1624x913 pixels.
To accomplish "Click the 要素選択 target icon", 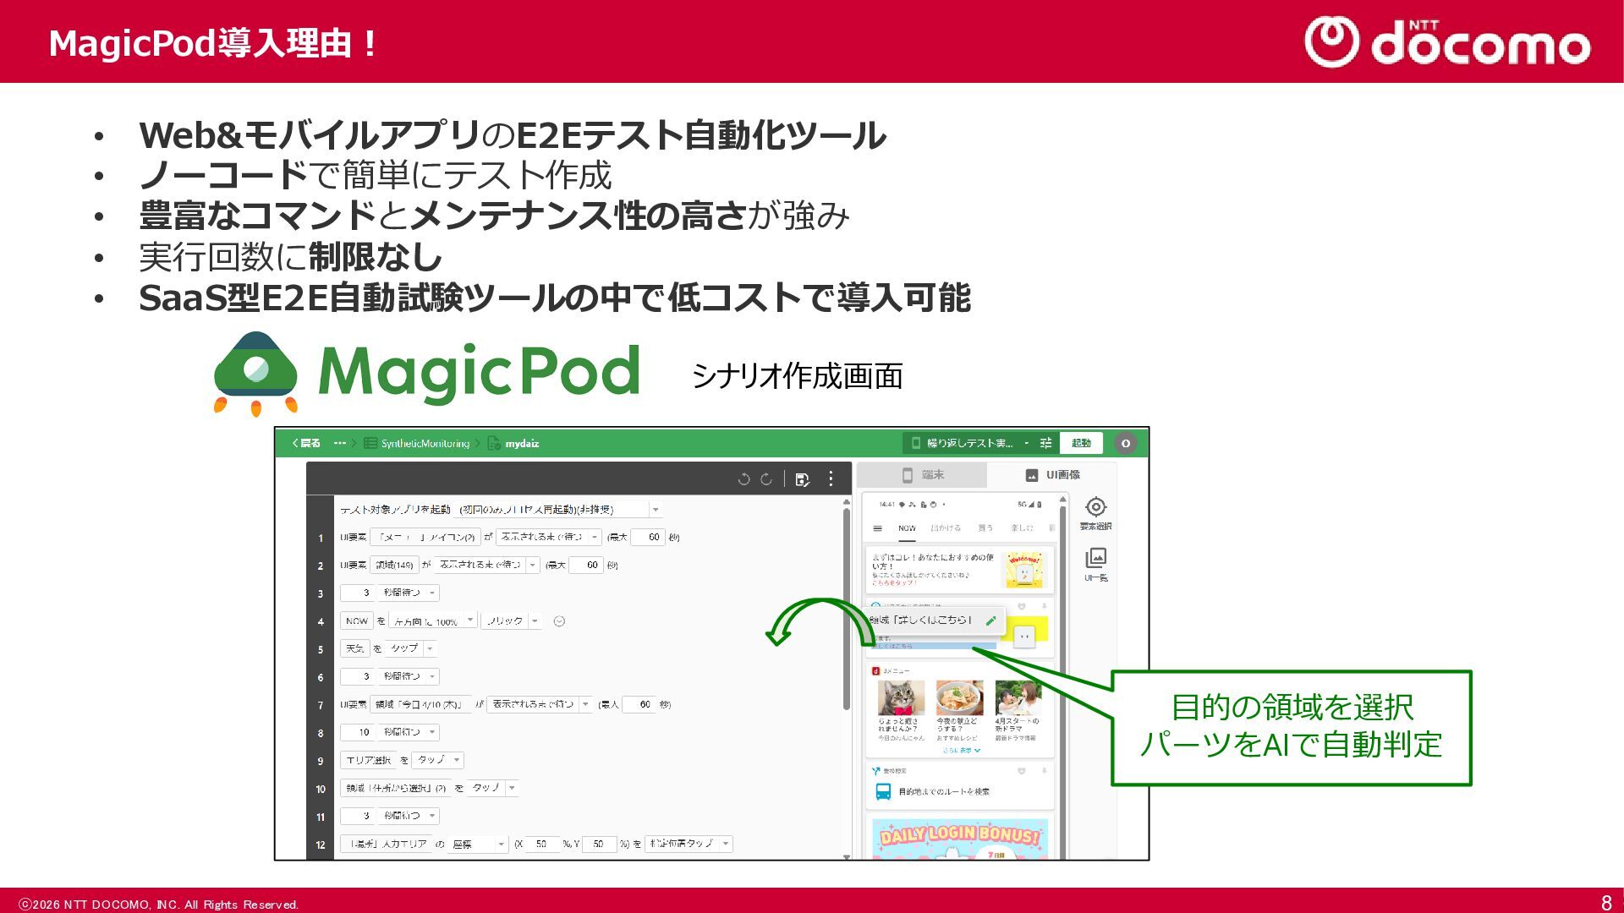I will (x=1095, y=507).
